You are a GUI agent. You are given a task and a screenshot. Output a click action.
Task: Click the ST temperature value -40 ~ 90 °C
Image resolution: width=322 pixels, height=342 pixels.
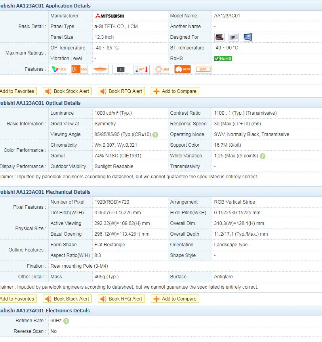point(226,48)
